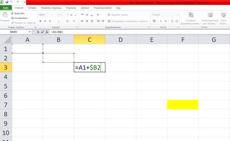Select the yellow-filled cell F7

point(183,105)
